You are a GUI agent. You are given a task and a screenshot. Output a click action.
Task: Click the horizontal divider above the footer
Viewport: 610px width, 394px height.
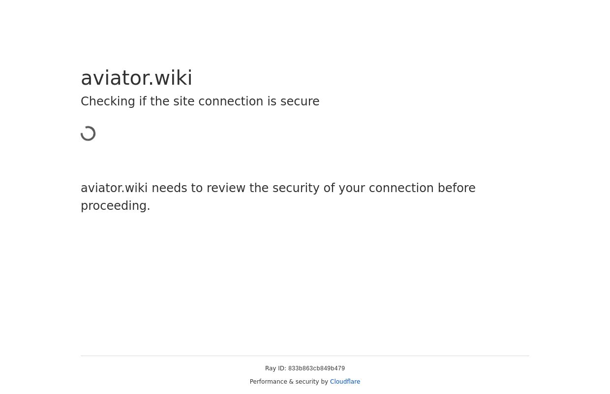tap(305, 356)
